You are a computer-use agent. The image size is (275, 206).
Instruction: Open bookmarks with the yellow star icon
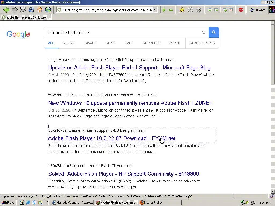click(182, 10)
